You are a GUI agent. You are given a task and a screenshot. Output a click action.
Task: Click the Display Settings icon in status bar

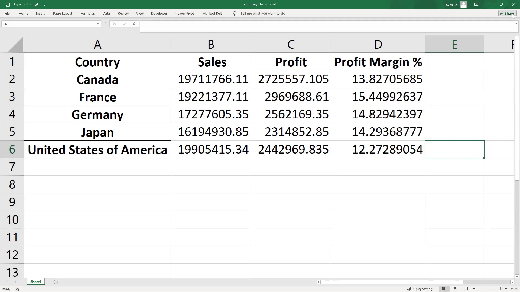pos(409,289)
